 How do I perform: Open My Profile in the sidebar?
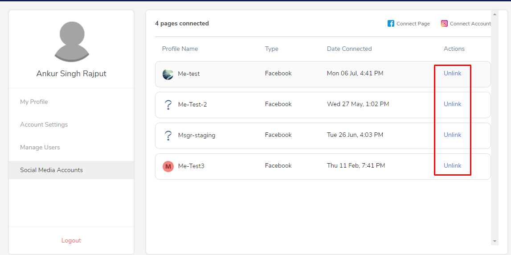point(34,102)
